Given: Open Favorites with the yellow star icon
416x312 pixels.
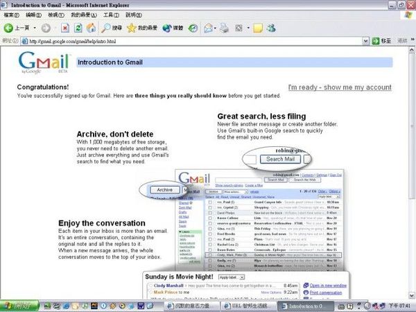Looking at the screenshot, I should pyautogui.click(x=142, y=28).
